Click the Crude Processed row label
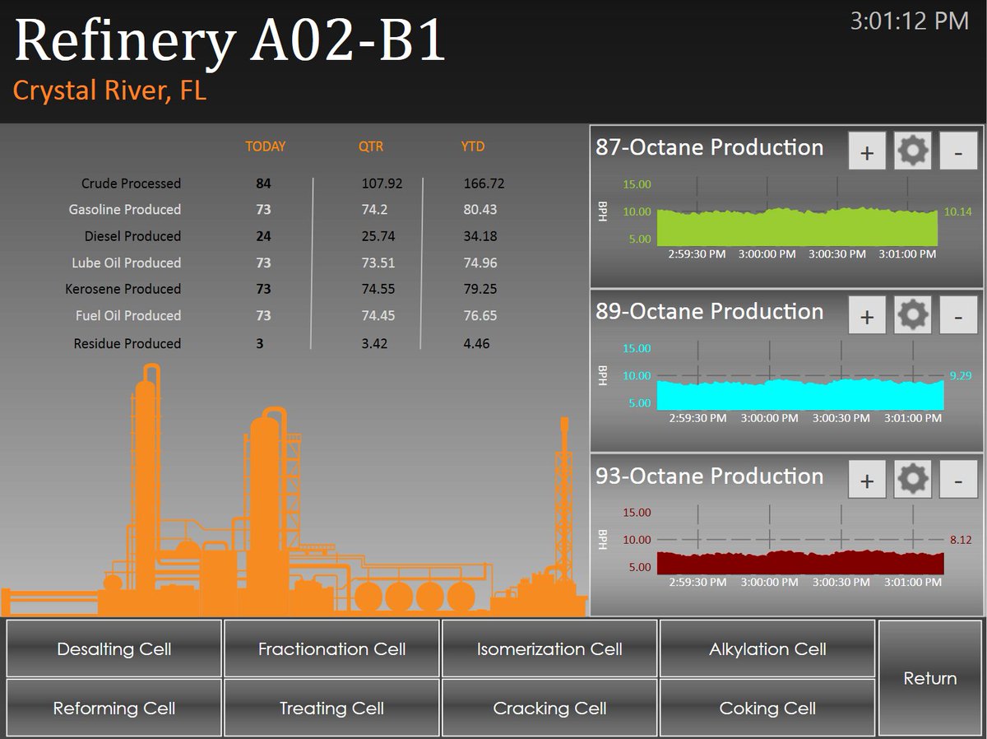987x739 pixels. (131, 184)
